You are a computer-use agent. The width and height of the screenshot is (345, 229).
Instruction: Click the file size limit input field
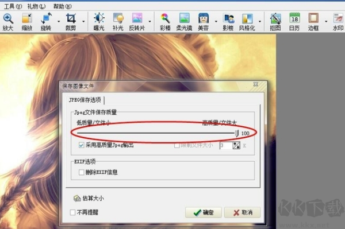pyautogui.click(x=226, y=145)
